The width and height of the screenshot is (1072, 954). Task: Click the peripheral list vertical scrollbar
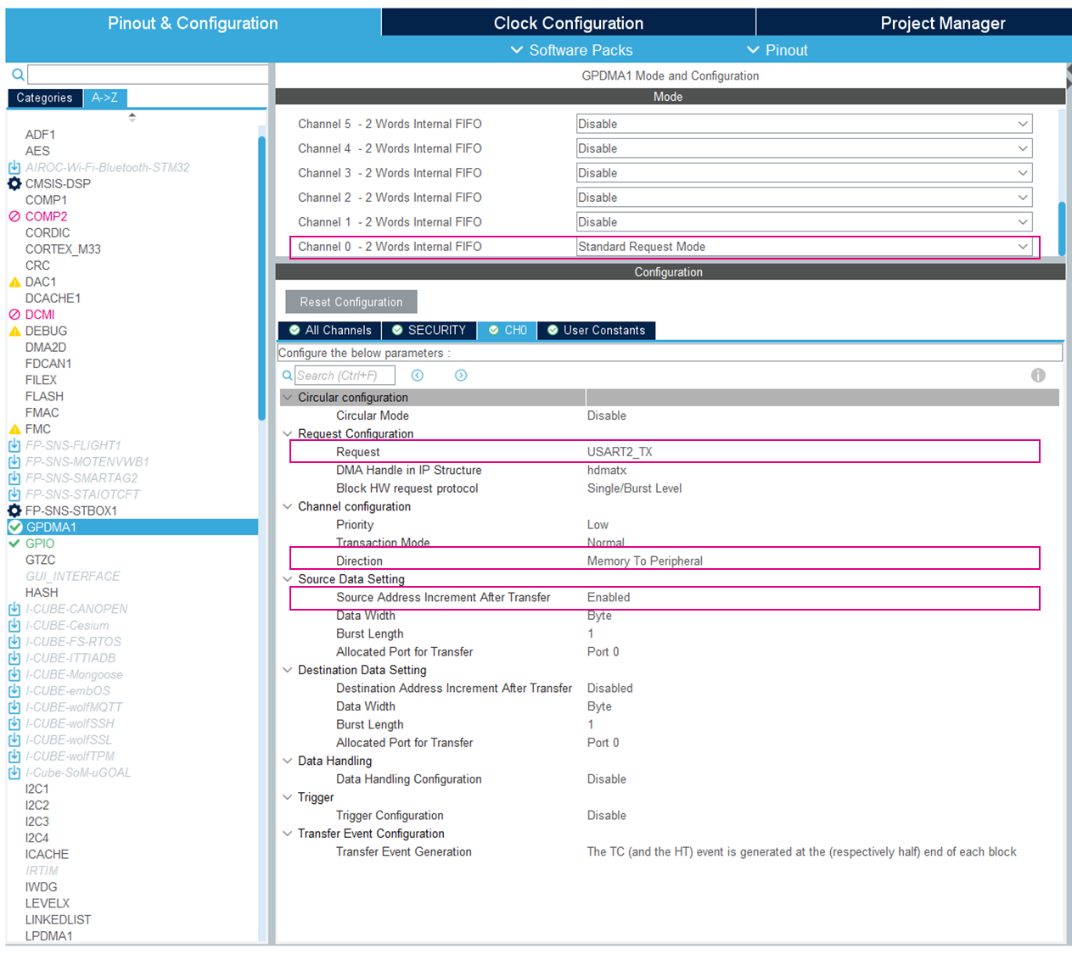[261, 277]
